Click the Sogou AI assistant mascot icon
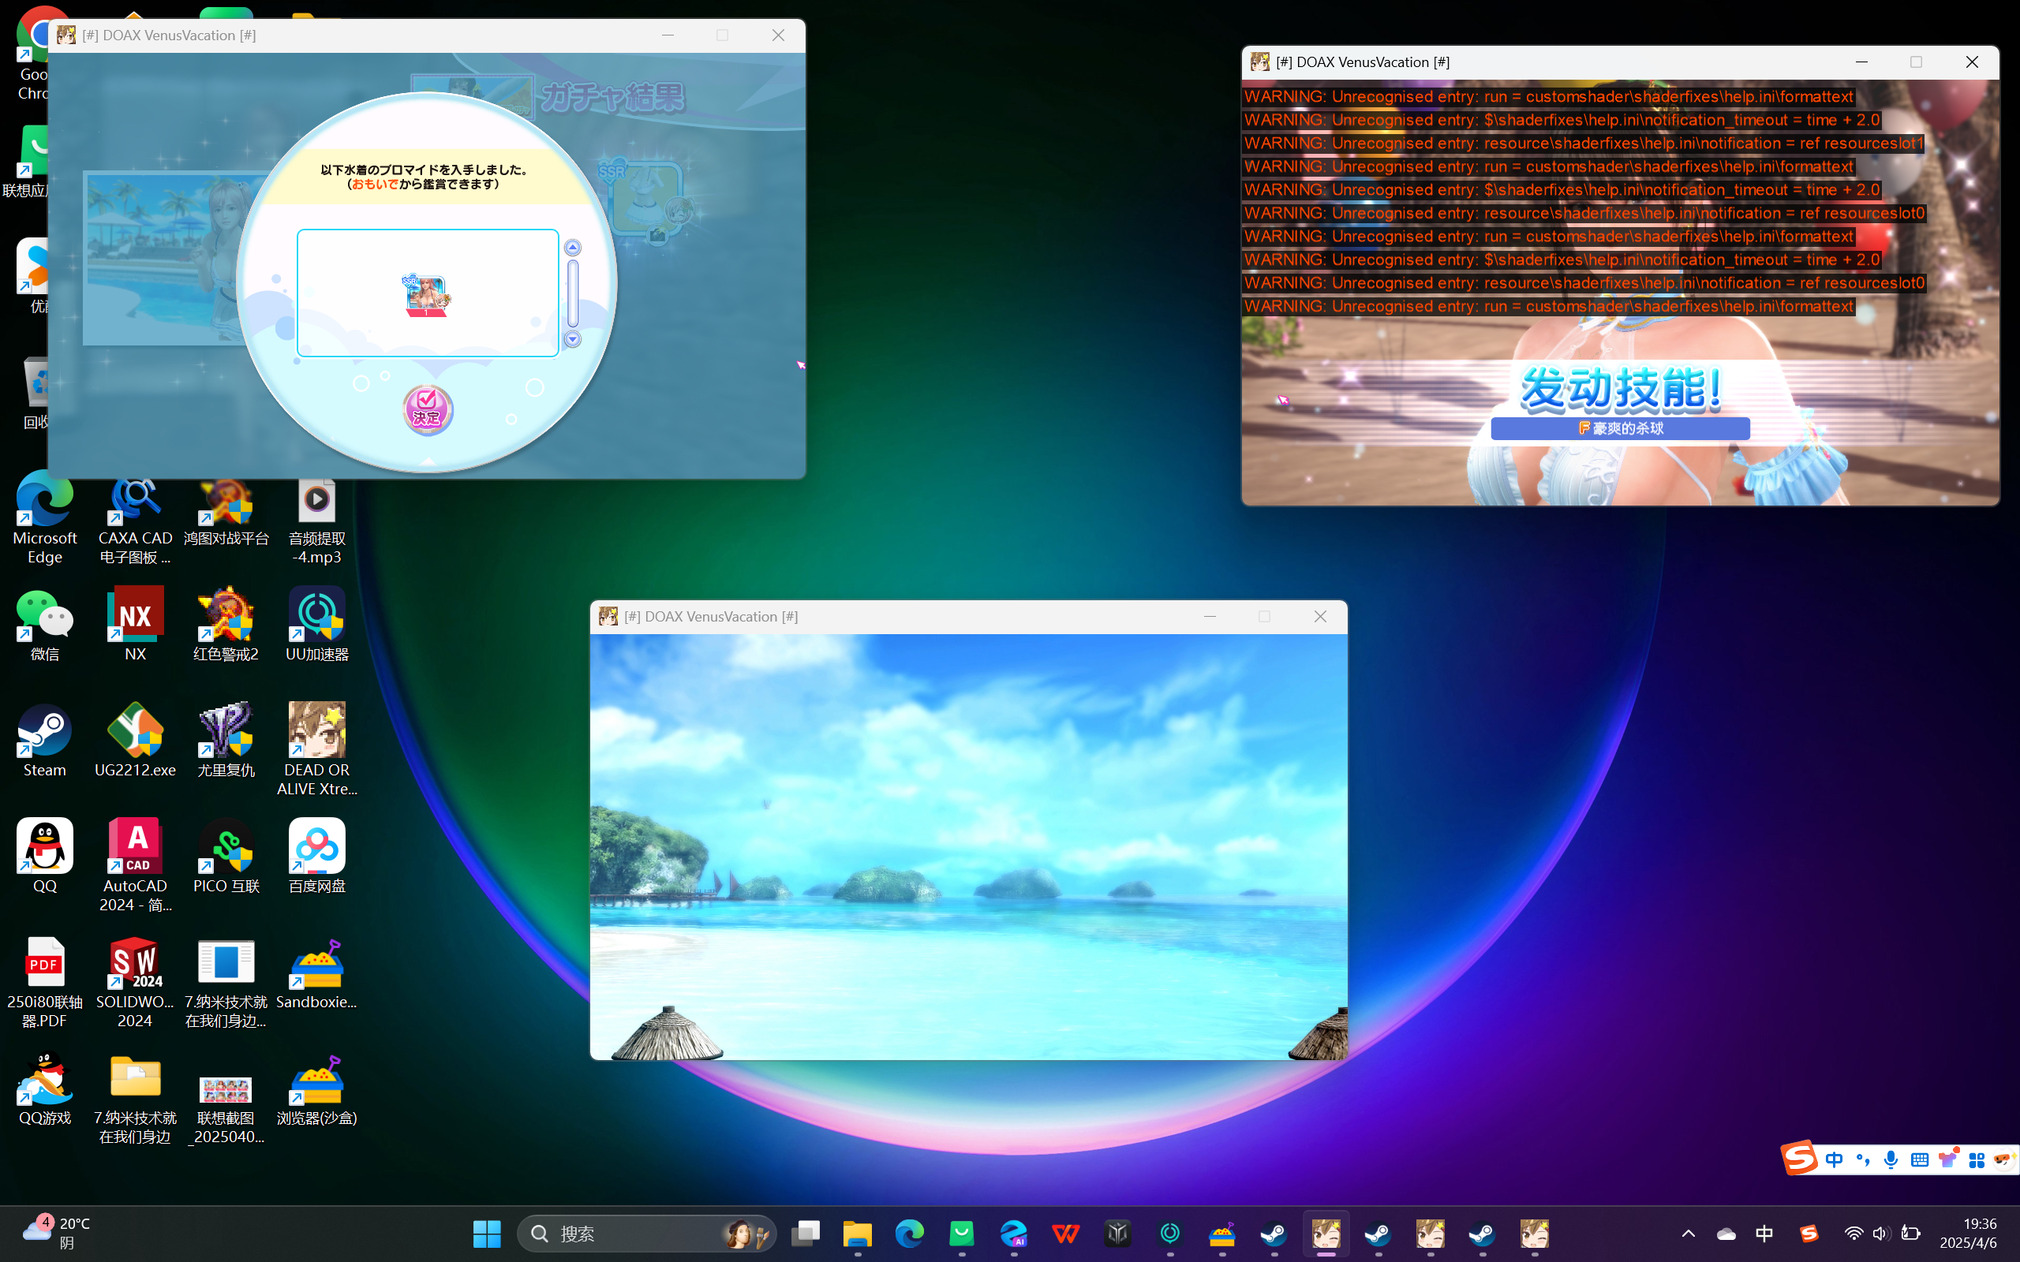 (2004, 1160)
